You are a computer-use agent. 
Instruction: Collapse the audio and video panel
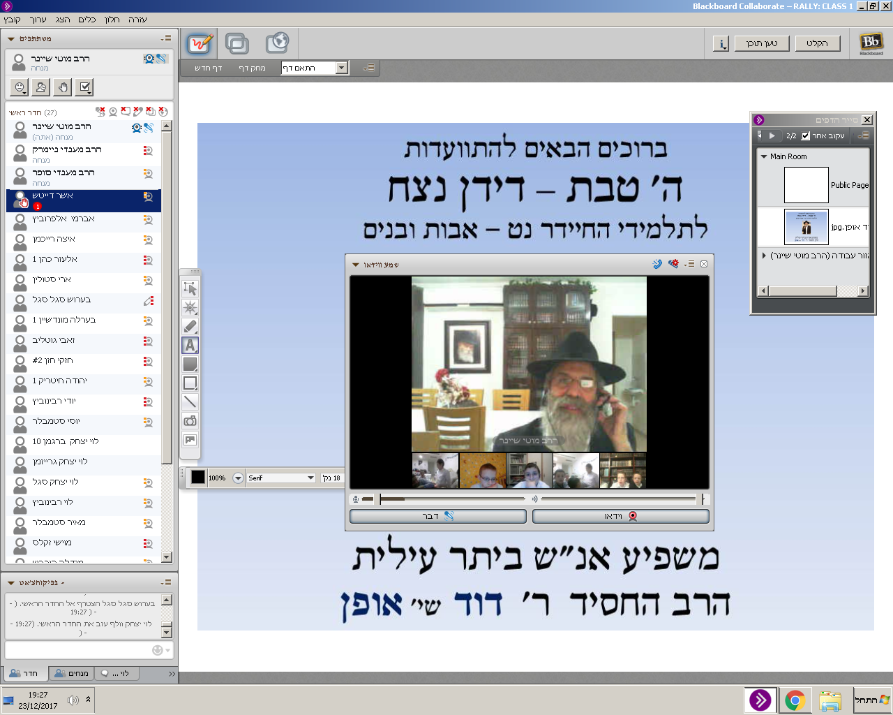point(356,265)
